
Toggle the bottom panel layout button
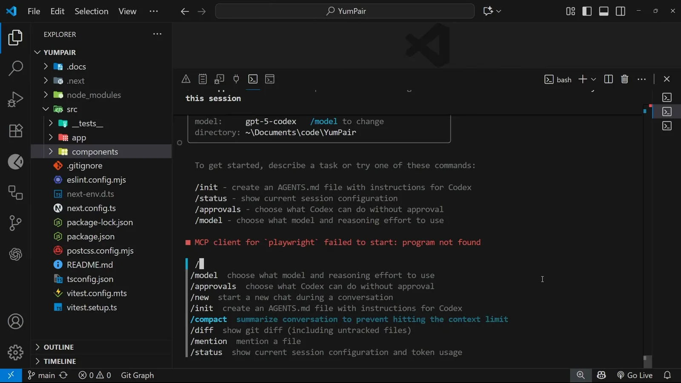(604, 11)
